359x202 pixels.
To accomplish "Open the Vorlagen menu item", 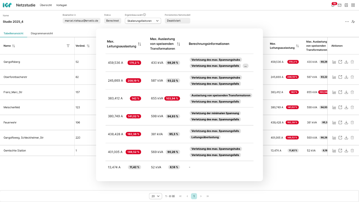I will [x=61, y=5].
